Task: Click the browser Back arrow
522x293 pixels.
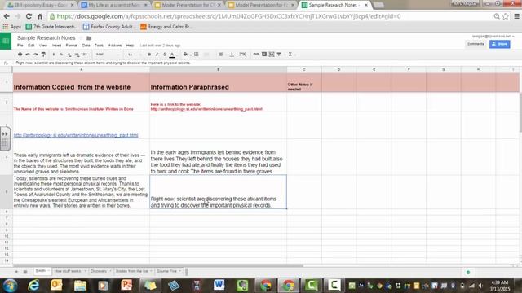Action: tap(7, 16)
